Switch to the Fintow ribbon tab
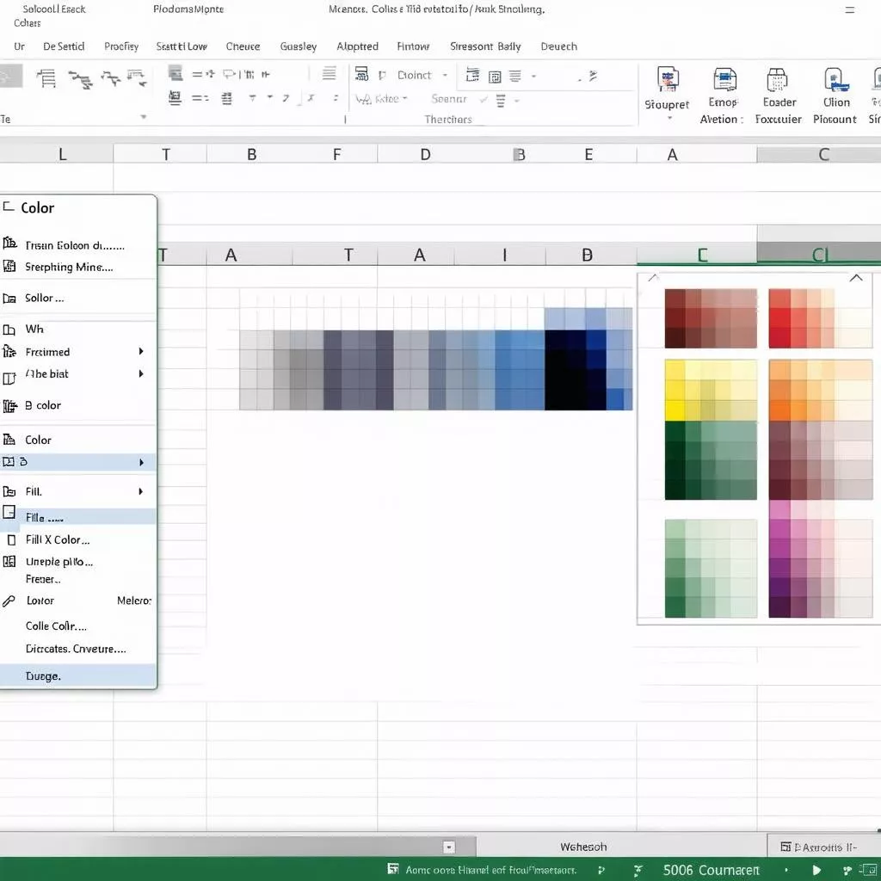The width and height of the screenshot is (881, 881). click(x=413, y=46)
